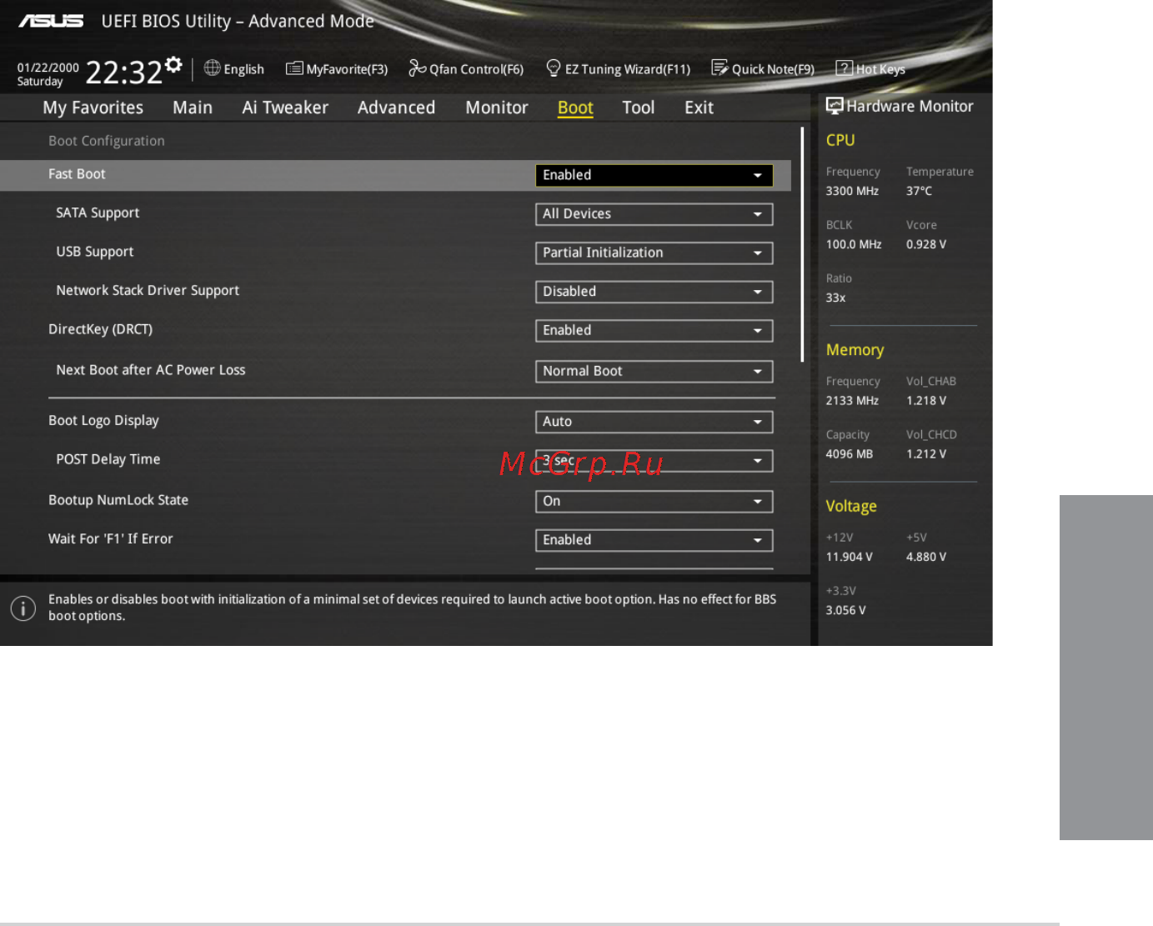Select USB Support setting label
The image size is (1153, 926).
(x=94, y=252)
